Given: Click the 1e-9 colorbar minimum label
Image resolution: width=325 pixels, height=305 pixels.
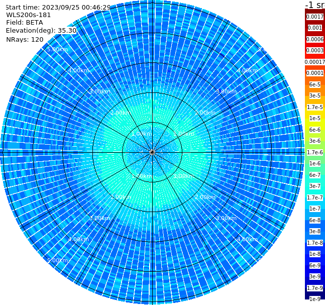Looking at the screenshot, I should (315, 299).
